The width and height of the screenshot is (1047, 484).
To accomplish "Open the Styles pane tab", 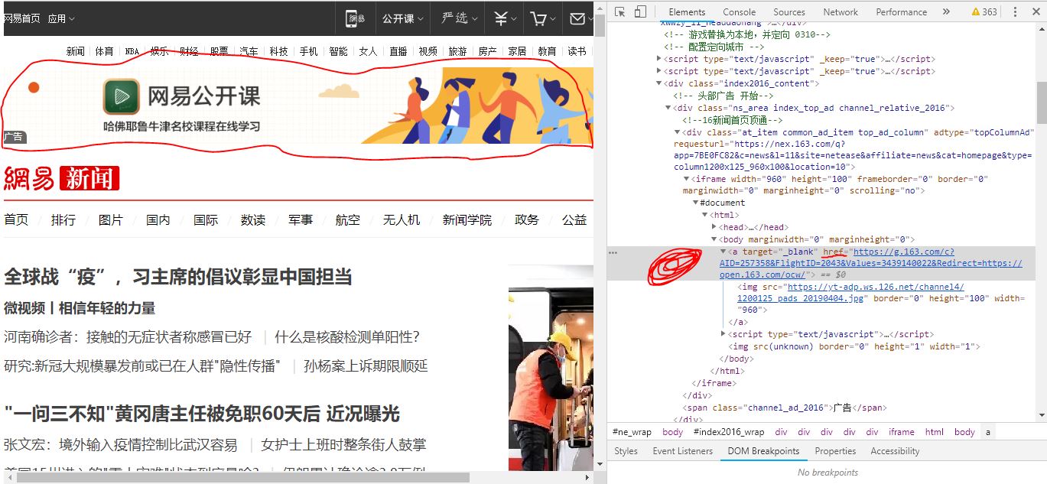I will point(626,451).
